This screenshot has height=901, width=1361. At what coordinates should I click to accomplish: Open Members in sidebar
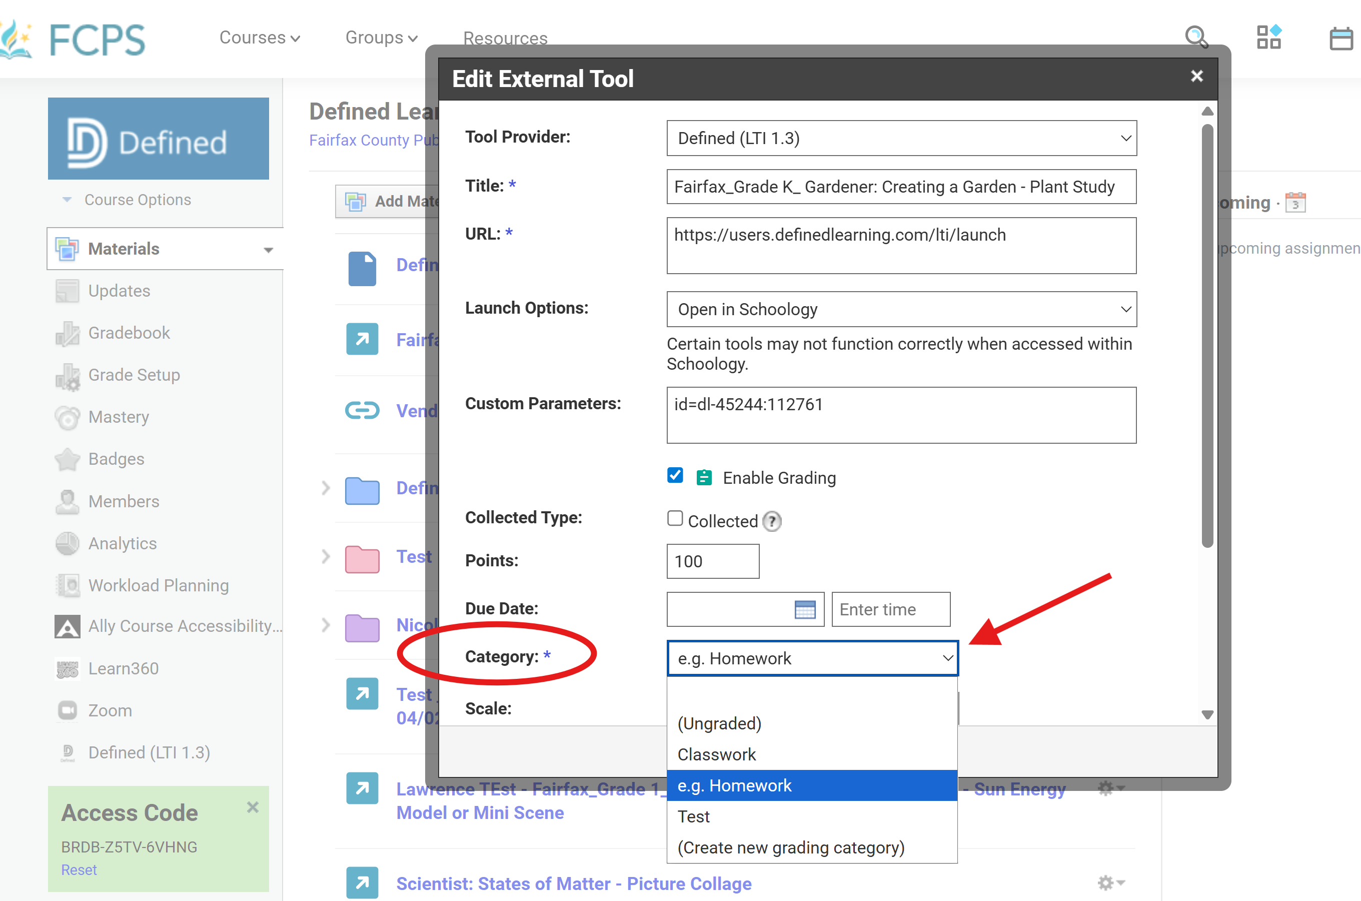coord(124,501)
